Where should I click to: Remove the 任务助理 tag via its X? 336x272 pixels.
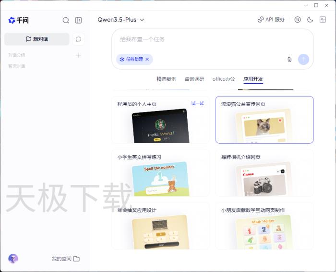pyautogui.click(x=147, y=59)
